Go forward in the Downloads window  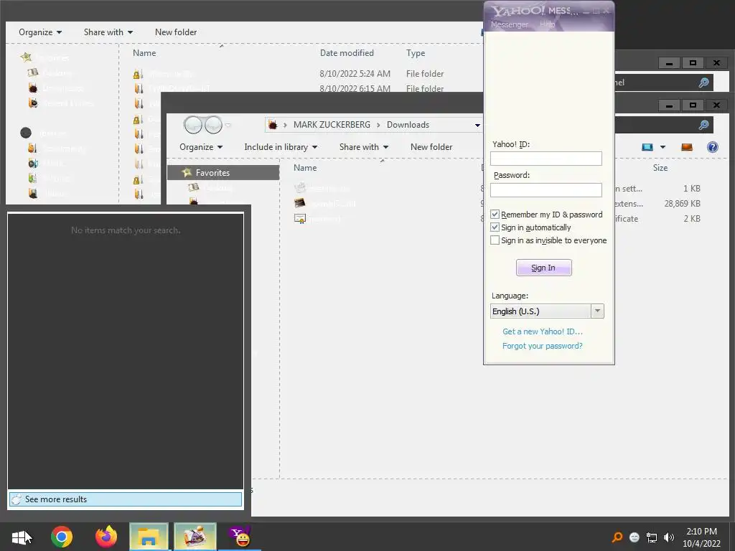click(213, 125)
